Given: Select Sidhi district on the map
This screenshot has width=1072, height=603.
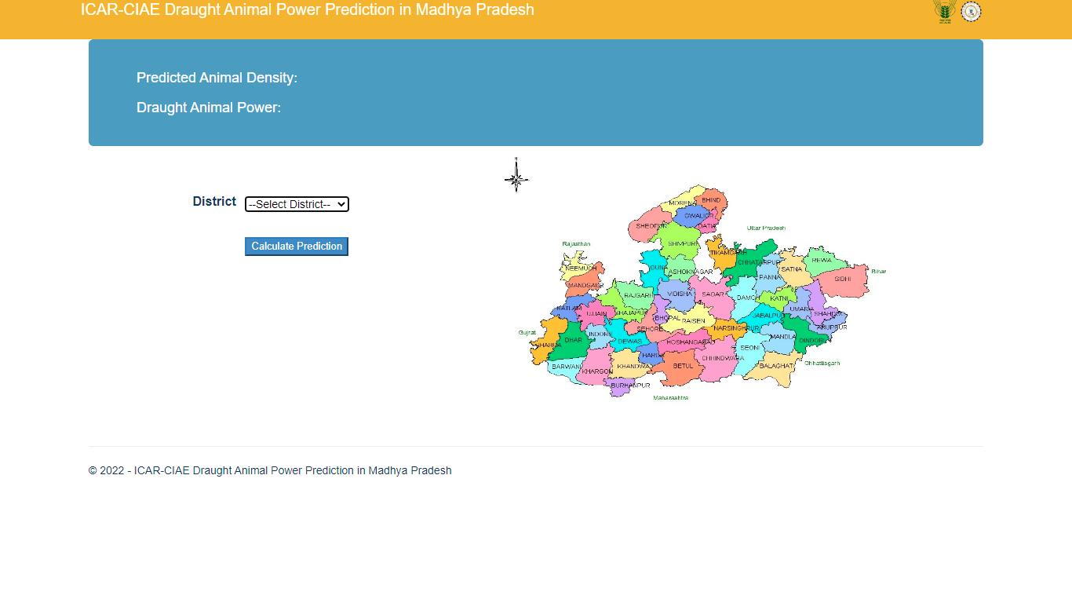Looking at the screenshot, I should [x=842, y=280].
